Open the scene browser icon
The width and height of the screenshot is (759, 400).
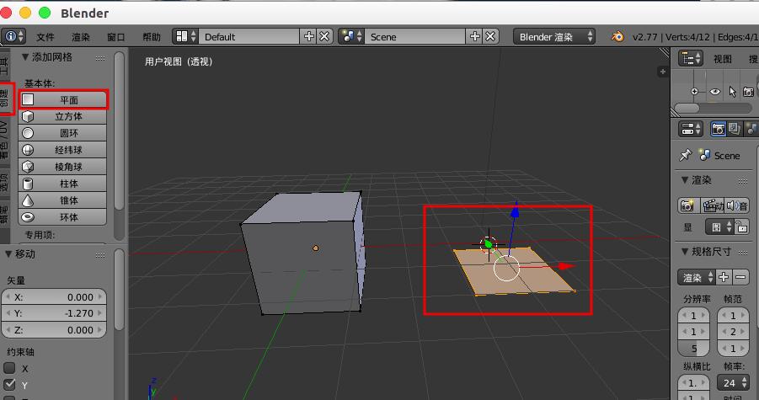point(351,36)
